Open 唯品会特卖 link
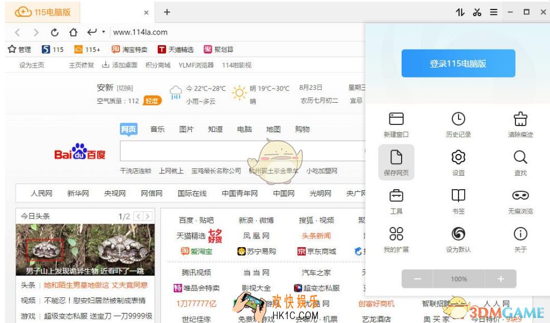Viewport: 550px width, 323px height. [197, 288]
